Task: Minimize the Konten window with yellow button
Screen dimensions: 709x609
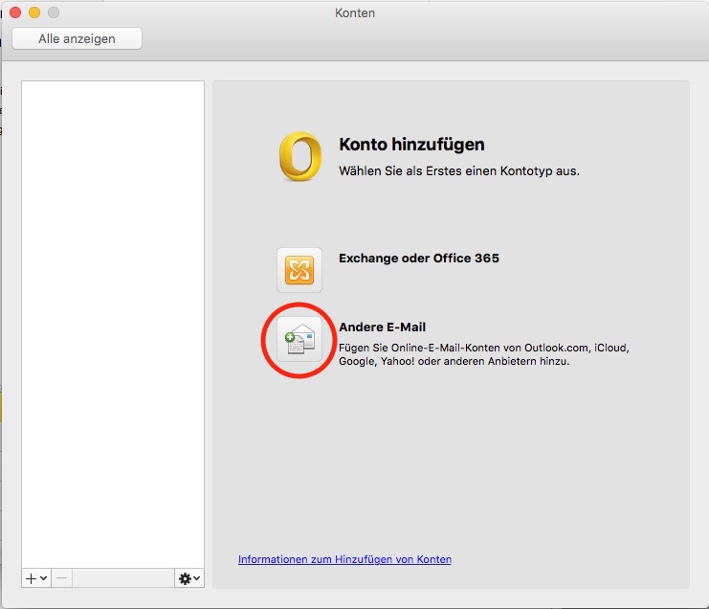Action: 33,12
